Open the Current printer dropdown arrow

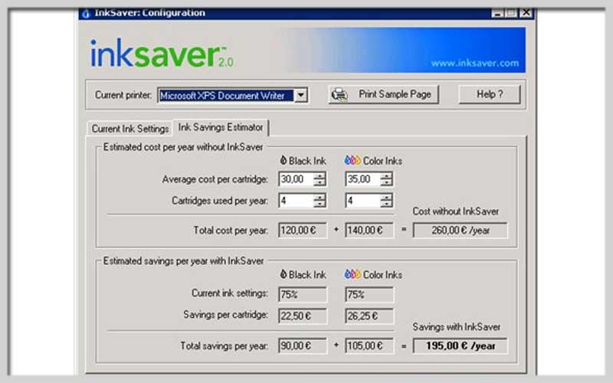pyautogui.click(x=300, y=95)
